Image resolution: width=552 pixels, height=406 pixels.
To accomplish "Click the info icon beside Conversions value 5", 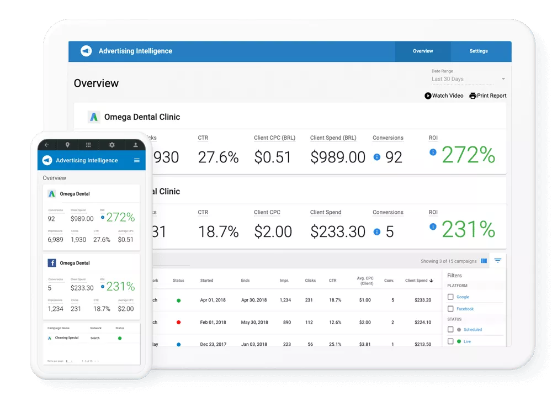I will [x=377, y=231].
